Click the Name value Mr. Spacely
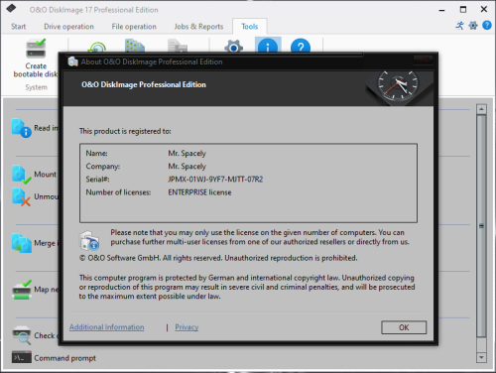This screenshot has width=496, height=373. point(186,154)
